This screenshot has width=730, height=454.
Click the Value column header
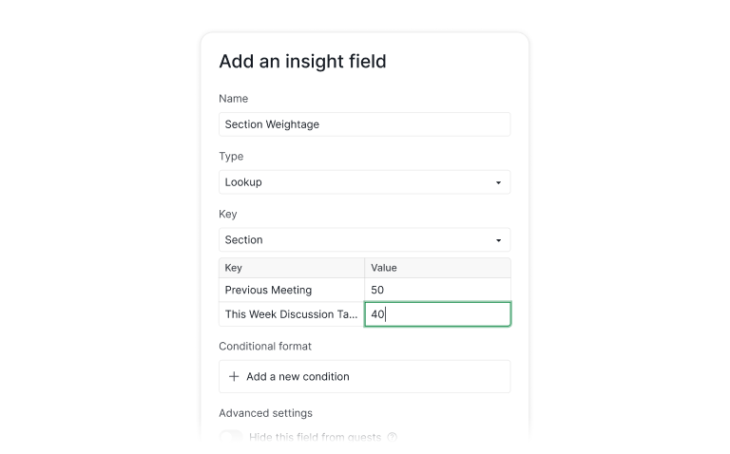(437, 268)
